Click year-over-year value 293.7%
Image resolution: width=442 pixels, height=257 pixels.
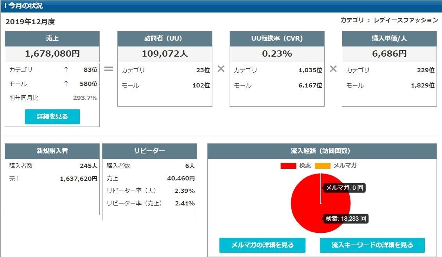[x=85, y=98]
